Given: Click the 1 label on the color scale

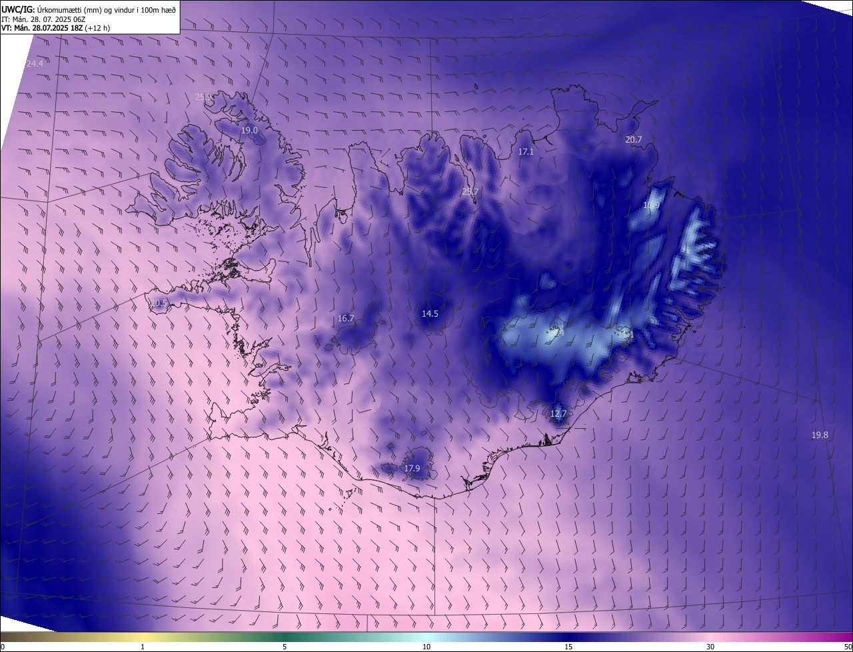Looking at the screenshot, I should click(x=143, y=647).
